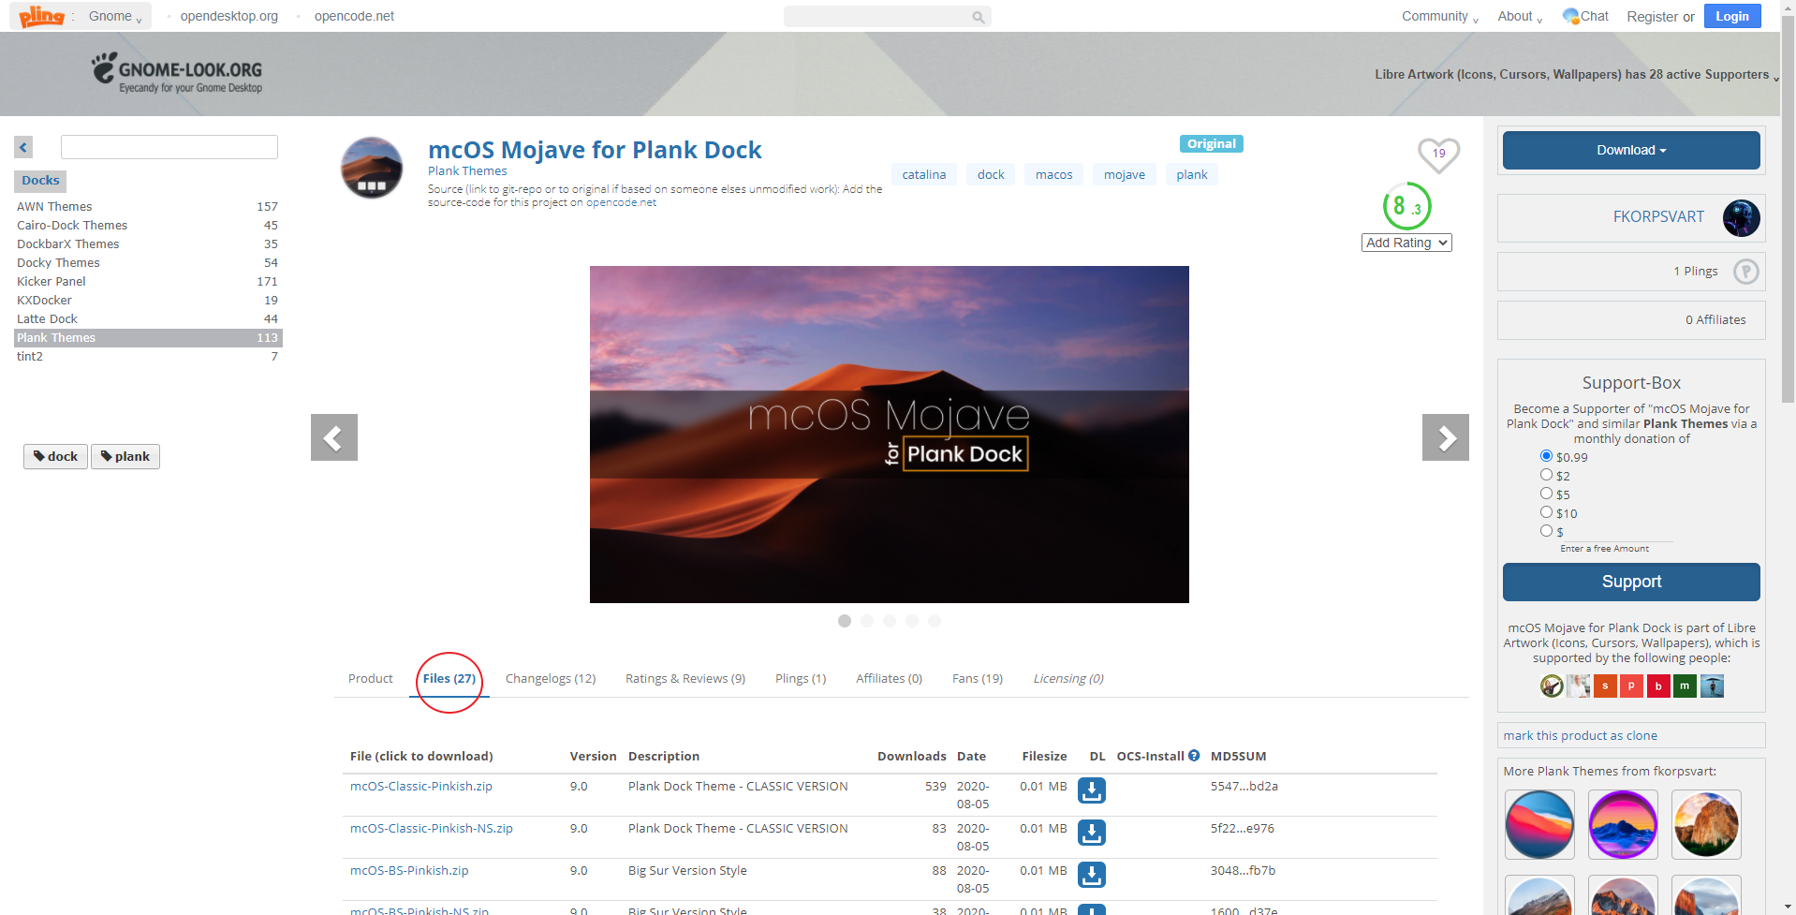Click the plank tag with tag icon
This screenshot has width=1796, height=915.
click(x=125, y=456)
